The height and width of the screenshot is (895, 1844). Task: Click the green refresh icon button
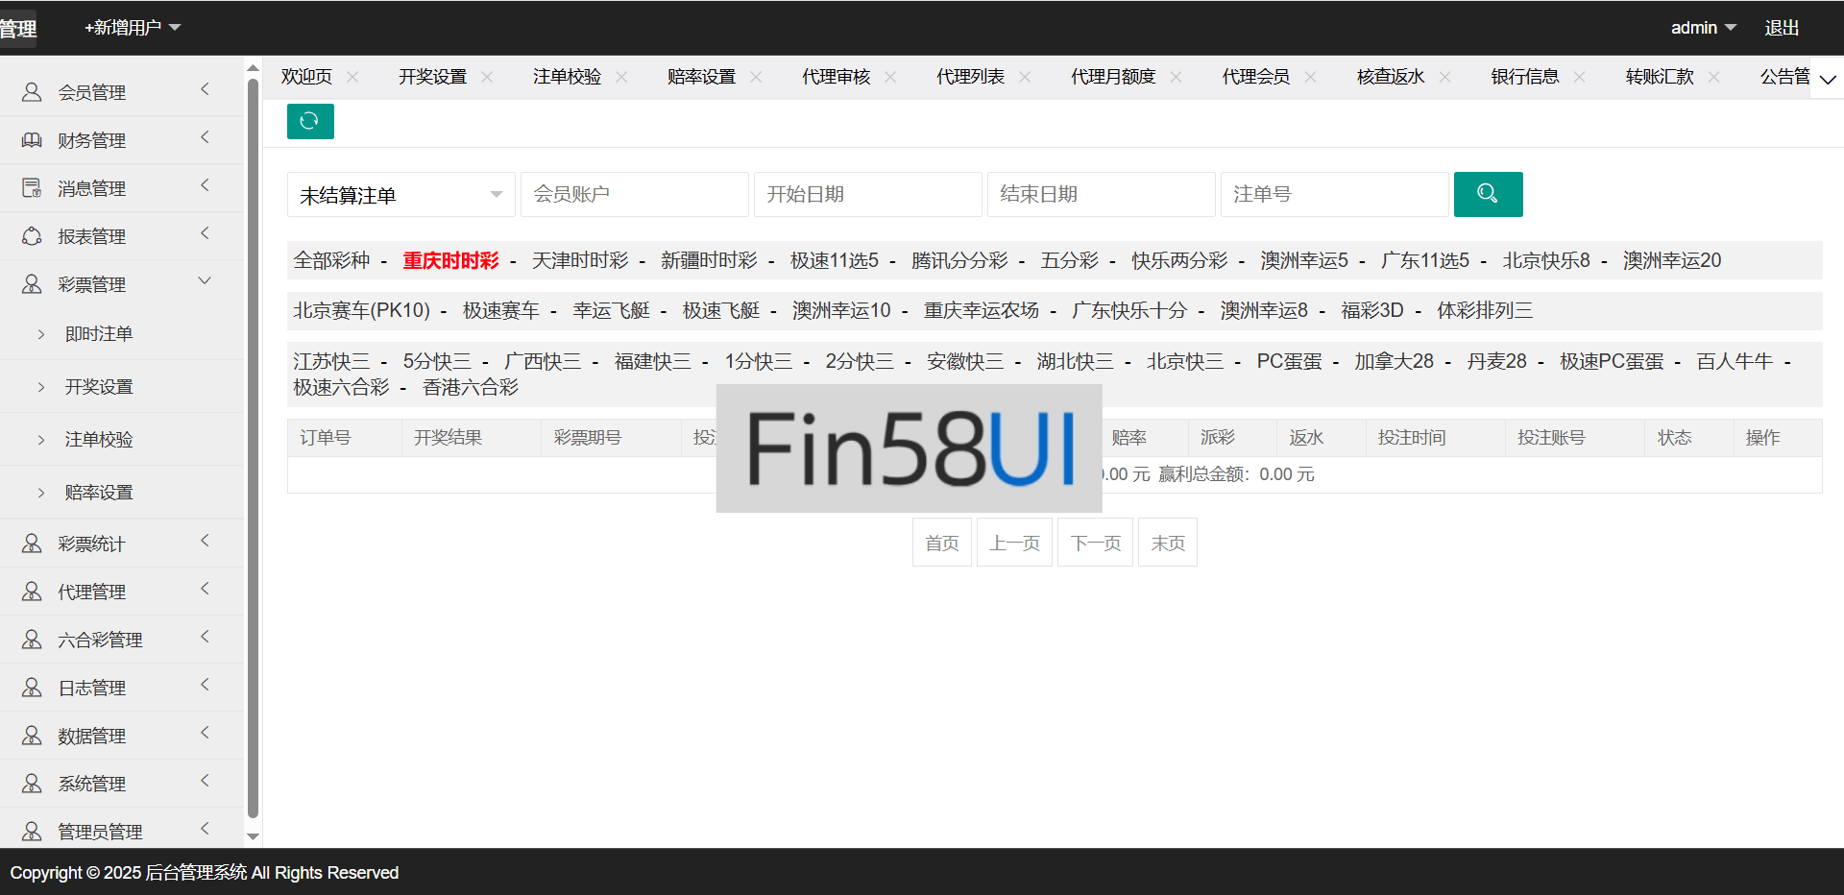pyautogui.click(x=309, y=121)
